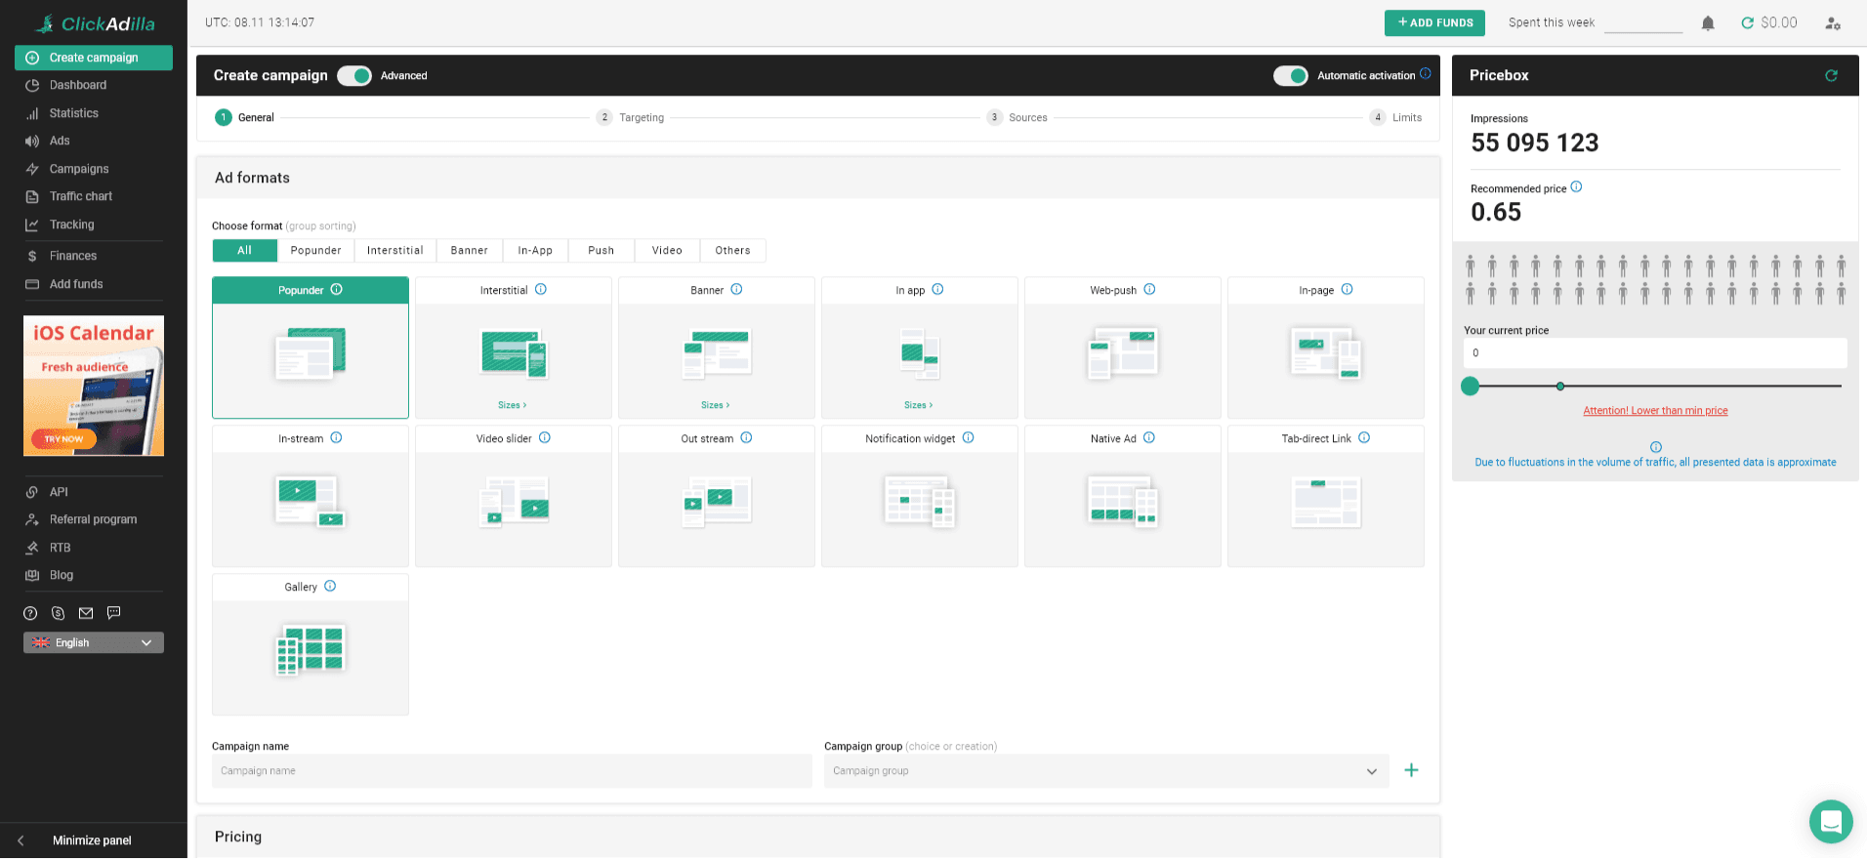
Task: Toggle the Advanced mode switch
Action: 354,76
